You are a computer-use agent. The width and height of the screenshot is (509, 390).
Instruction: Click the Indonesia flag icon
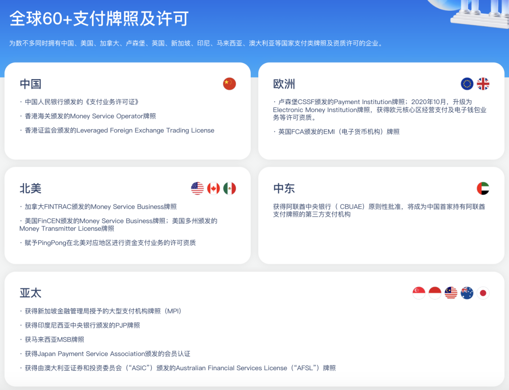pos(435,293)
